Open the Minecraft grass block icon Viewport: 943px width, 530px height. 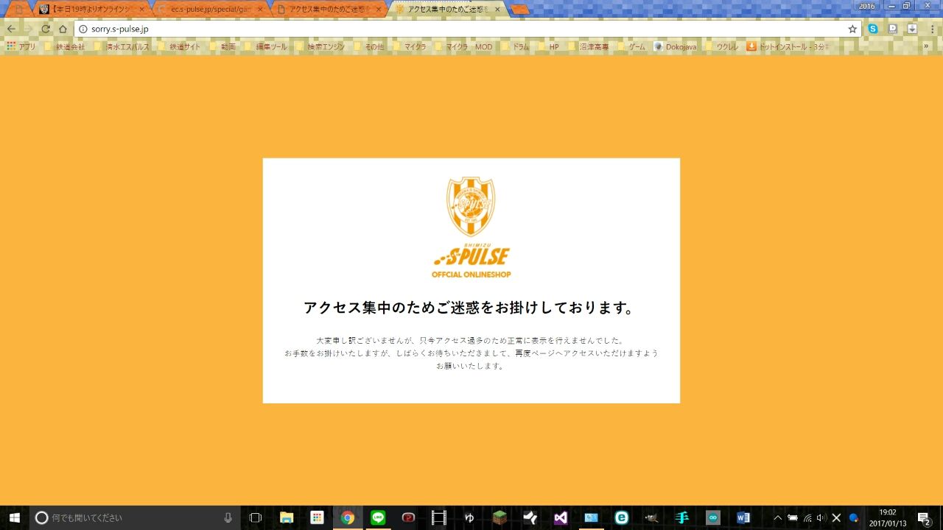pos(500,517)
